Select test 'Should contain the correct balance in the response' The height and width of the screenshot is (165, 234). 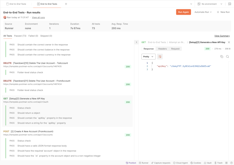pos(43,50)
